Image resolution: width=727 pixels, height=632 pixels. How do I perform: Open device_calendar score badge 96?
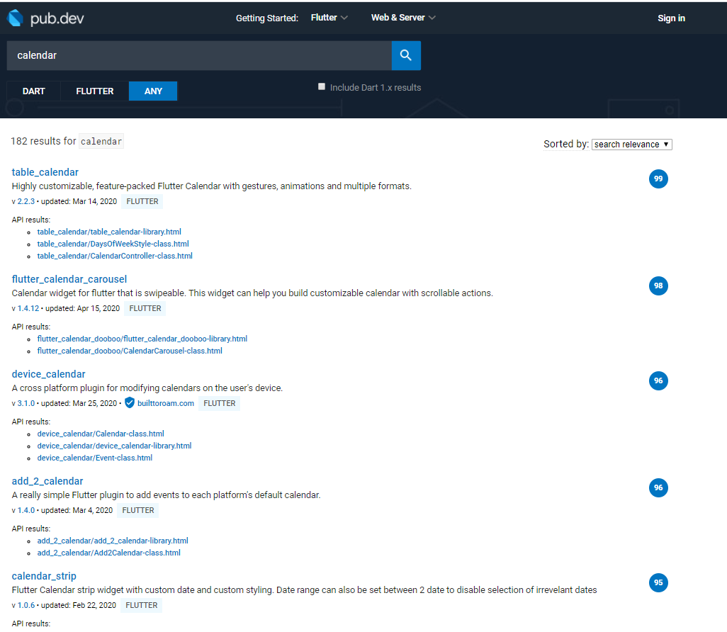coord(658,380)
